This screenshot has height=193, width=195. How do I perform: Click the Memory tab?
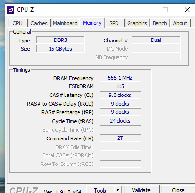(x=92, y=23)
